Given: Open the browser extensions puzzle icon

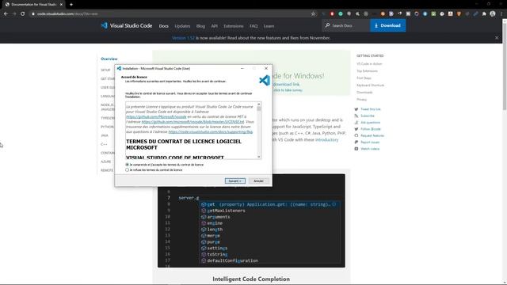Looking at the screenshot, I should pyautogui.click(x=484, y=14).
